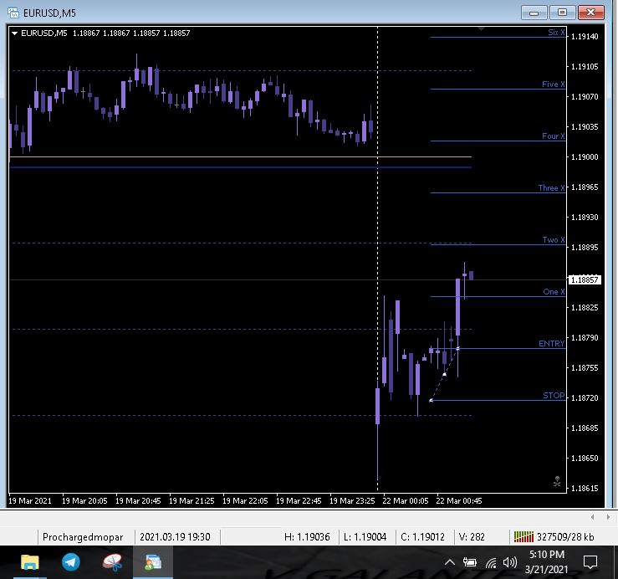This screenshot has height=579, width=618.
Task: Show hidden icons in the system tray
Action: (x=450, y=562)
